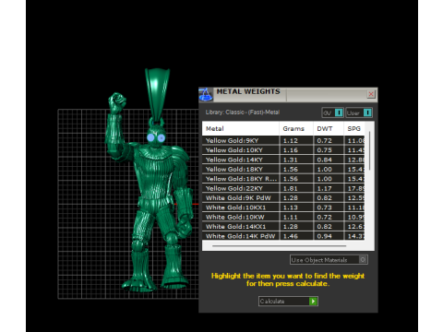Select the Yellow Gold:14KY row

283,160
